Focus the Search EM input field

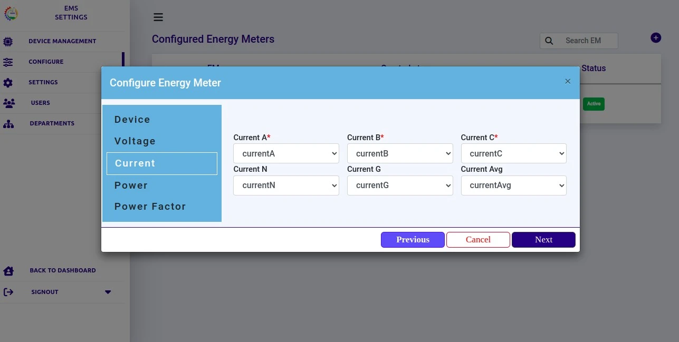(579, 41)
